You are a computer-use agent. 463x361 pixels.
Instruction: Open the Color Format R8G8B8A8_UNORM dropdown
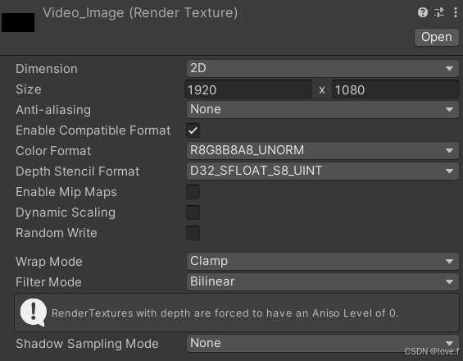(x=322, y=150)
